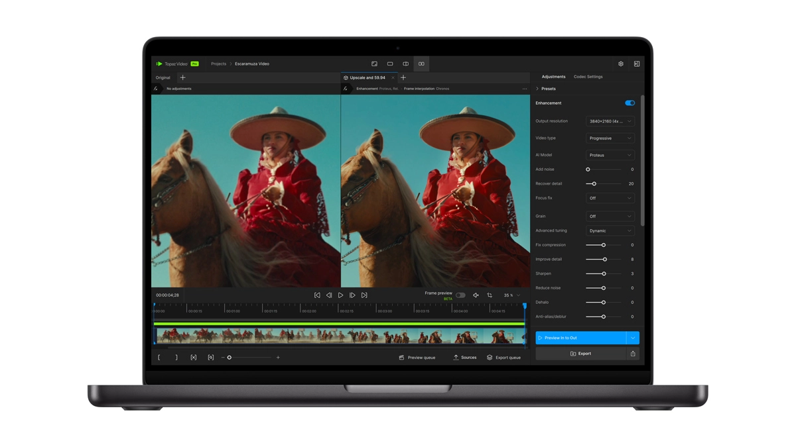796x447 pixels.
Task: Select the Original preview tab
Action: click(x=163, y=77)
